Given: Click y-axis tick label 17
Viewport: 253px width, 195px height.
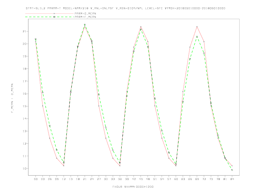Looking at the screenshot, I should click(x=25, y=81).
